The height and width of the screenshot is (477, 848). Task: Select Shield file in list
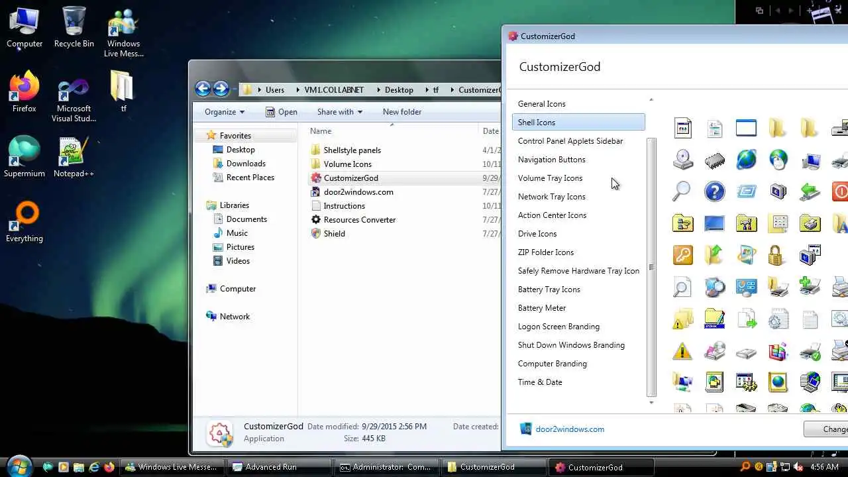(x=334, y=234)
